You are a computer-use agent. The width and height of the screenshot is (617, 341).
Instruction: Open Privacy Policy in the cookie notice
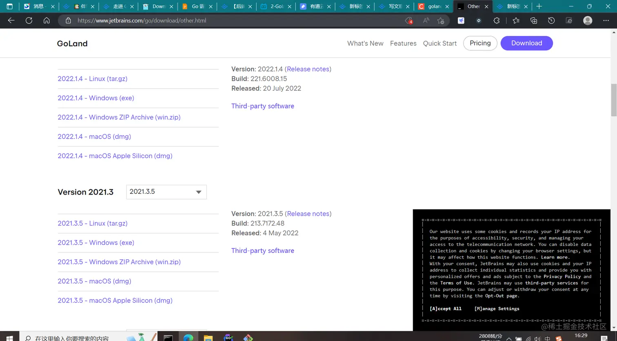[x=562, y=277]
